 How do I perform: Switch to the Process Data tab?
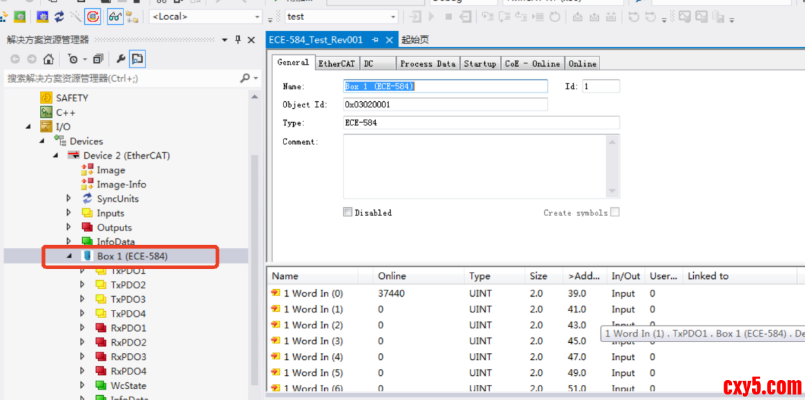point(427,63)
